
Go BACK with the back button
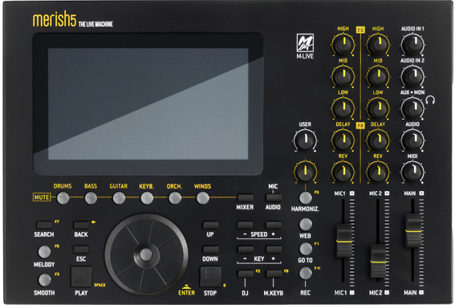(x=81, y=225)
